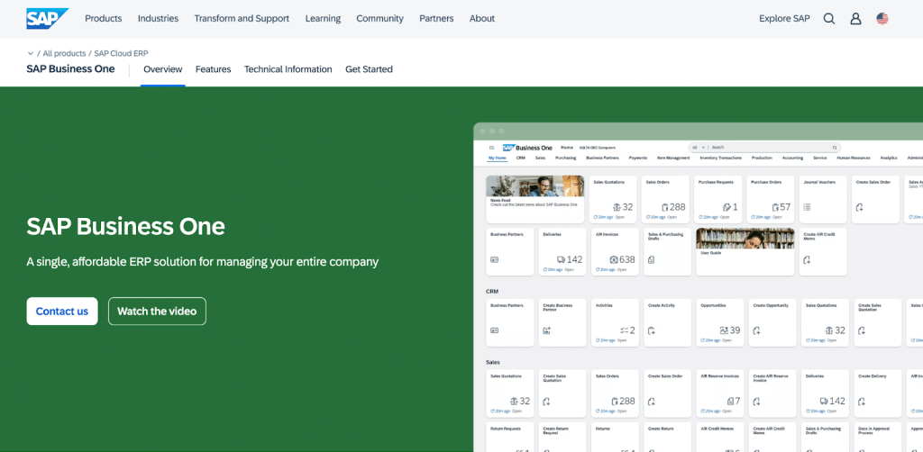Select the Inventory Transactions tab
Image resolution: width=923 pixels, height=452 pixels.
click(x=721, y=158)
